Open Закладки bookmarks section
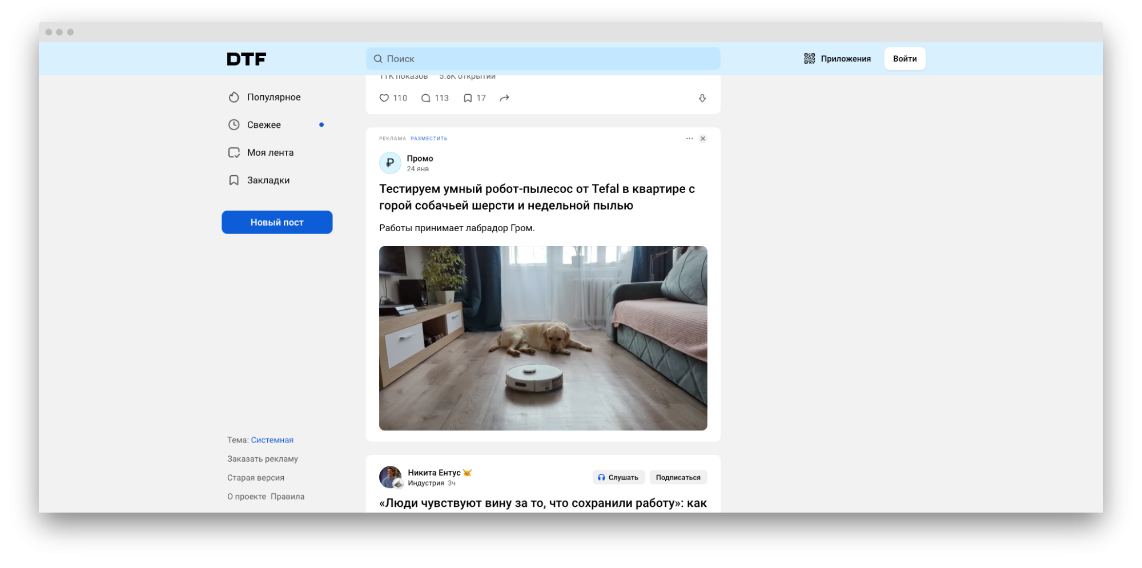 click(268, 180)
